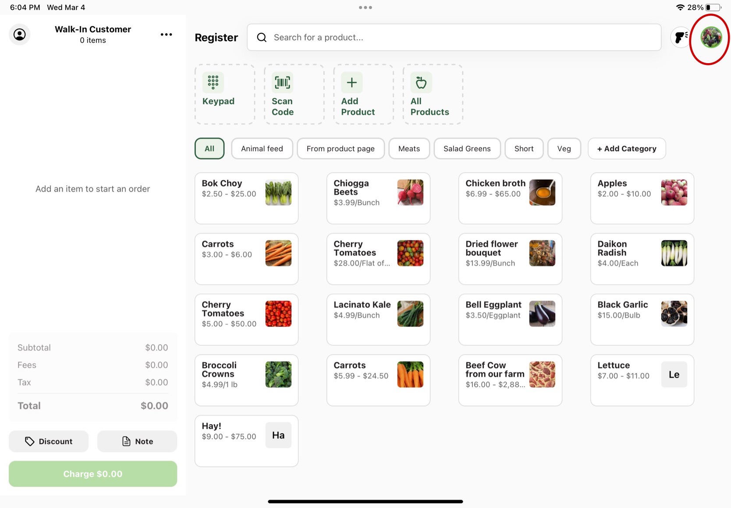Tap the Scan Code barcode icon
Image resolution: width=731 pixels, height=508 pixels.
(282, 83)
